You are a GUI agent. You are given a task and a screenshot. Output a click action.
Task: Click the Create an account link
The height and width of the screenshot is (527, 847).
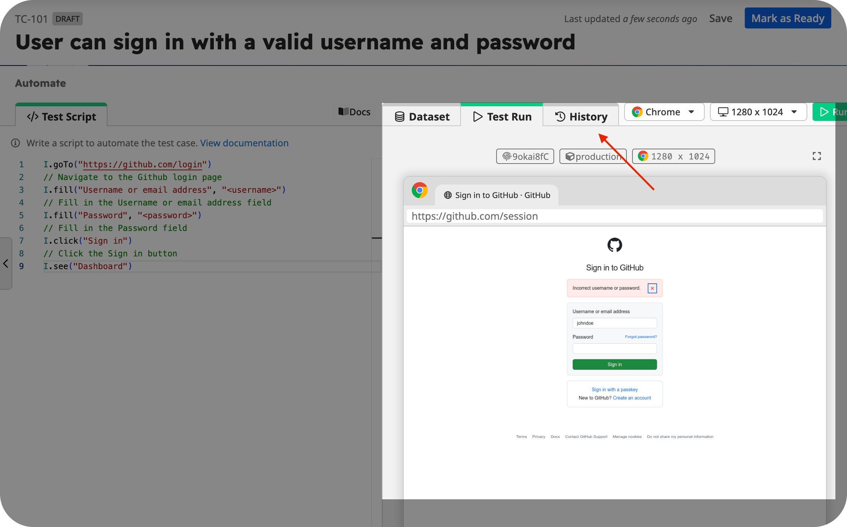tap(632, 398)
